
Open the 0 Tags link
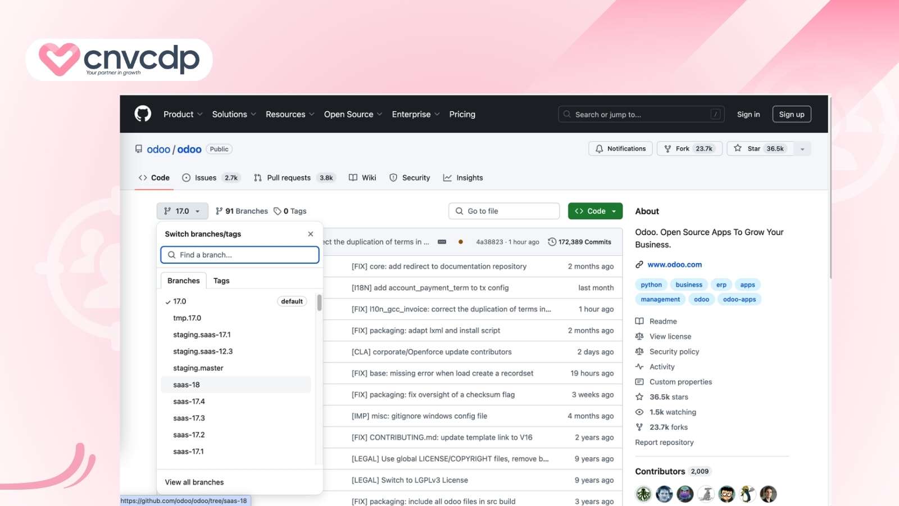[x=290, y=211]
